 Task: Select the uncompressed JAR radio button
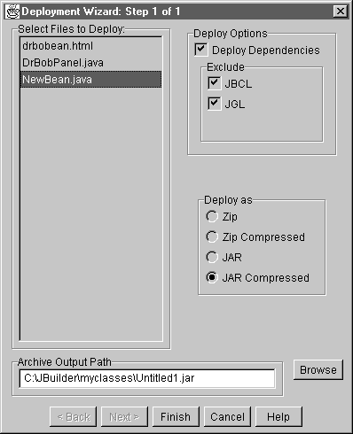(212, 257)
